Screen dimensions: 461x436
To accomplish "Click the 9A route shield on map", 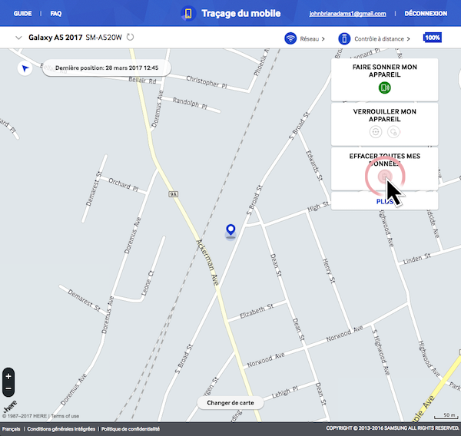I will click(x=174, y=194).
